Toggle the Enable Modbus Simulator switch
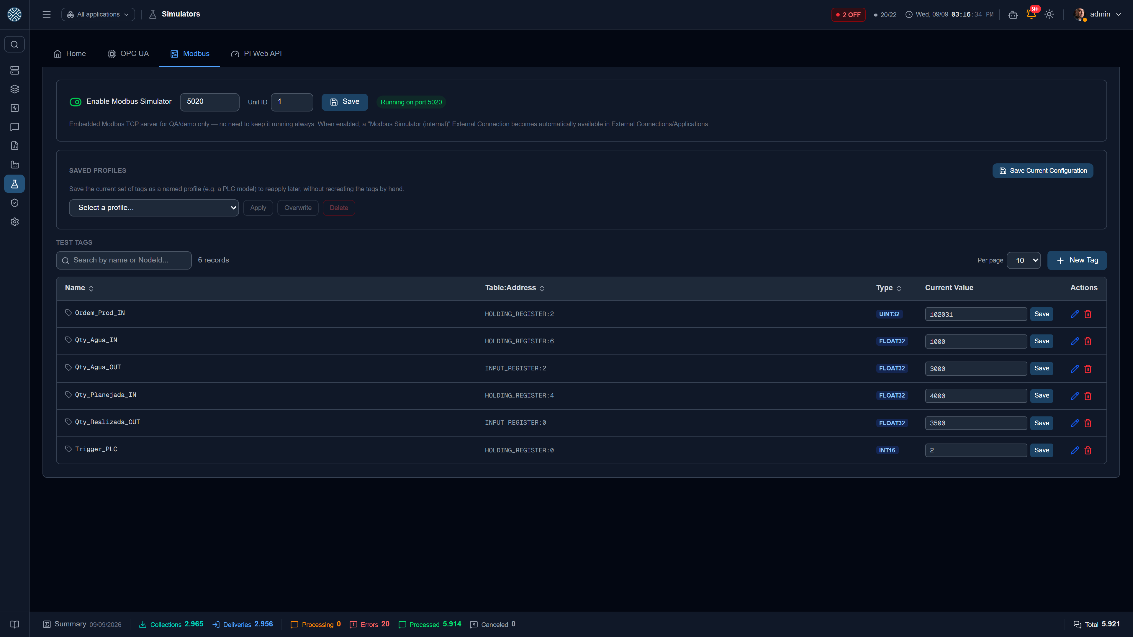This screenshot has width=1133, height=637. [x=75, y=101]
